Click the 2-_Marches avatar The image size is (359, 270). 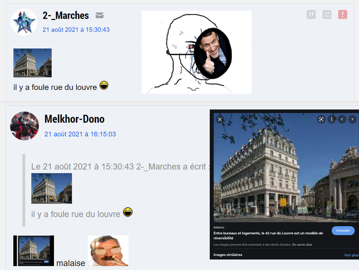click(24, 22)
